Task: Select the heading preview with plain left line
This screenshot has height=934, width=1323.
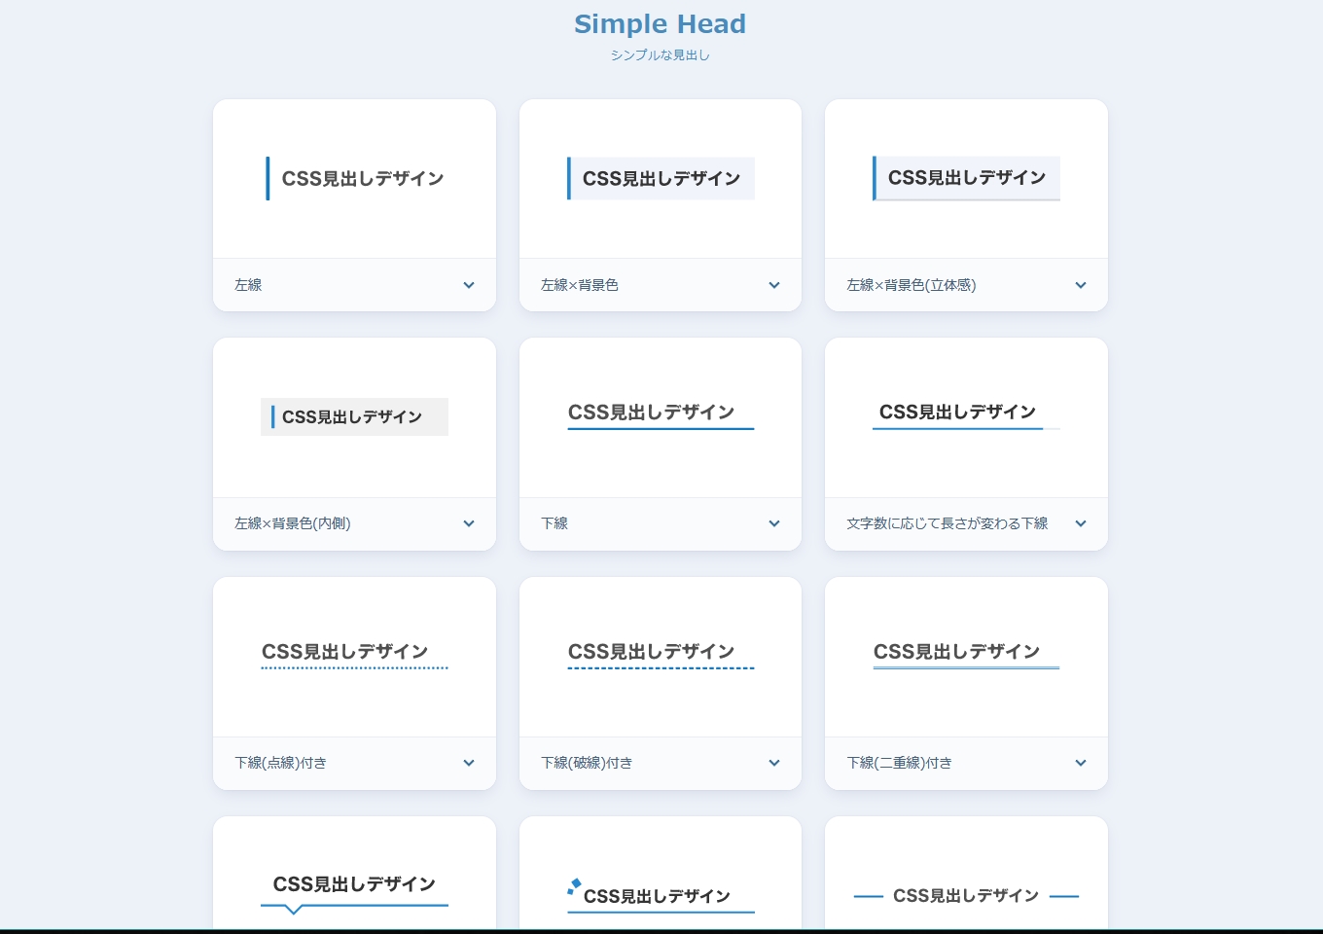Action: point(356,178)
